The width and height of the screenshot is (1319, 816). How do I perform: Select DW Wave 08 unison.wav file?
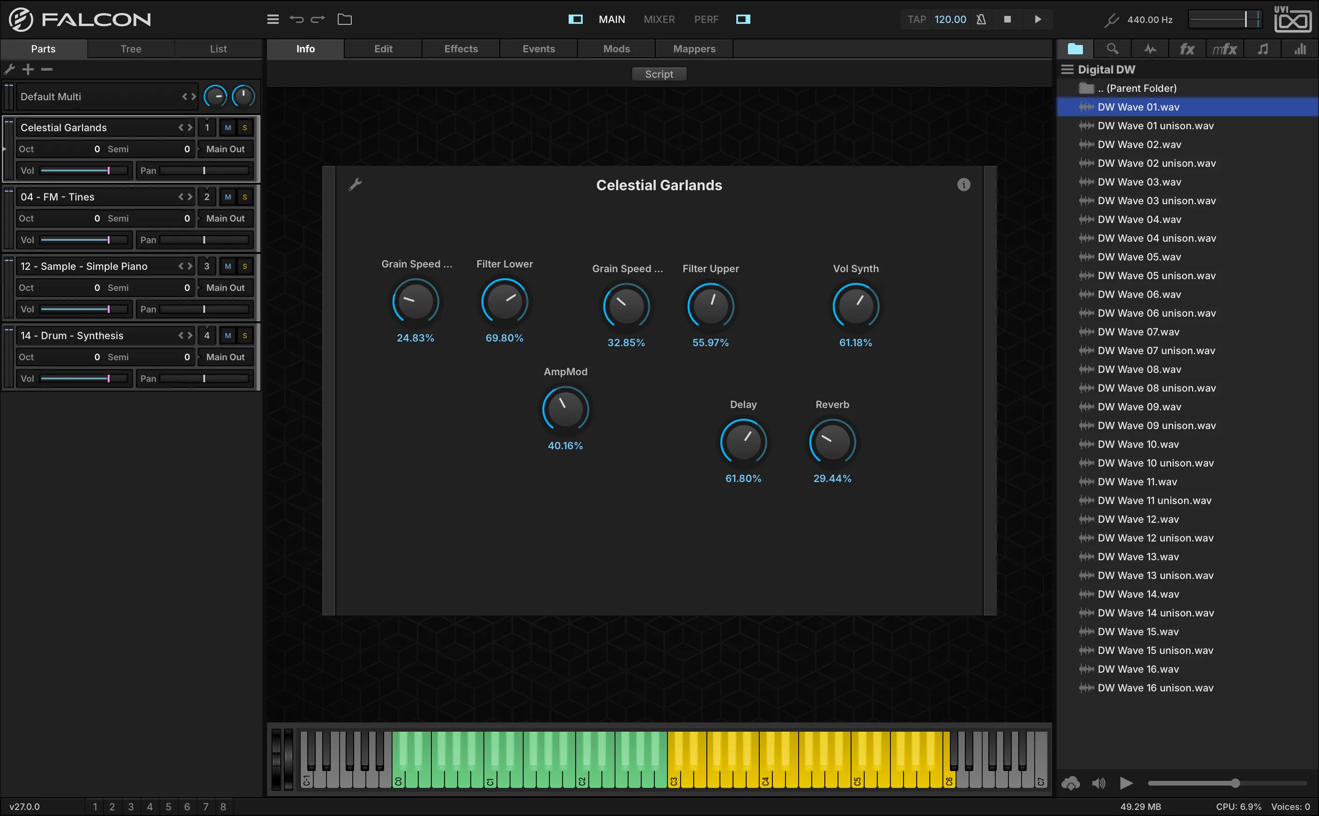click(1187, 388)
